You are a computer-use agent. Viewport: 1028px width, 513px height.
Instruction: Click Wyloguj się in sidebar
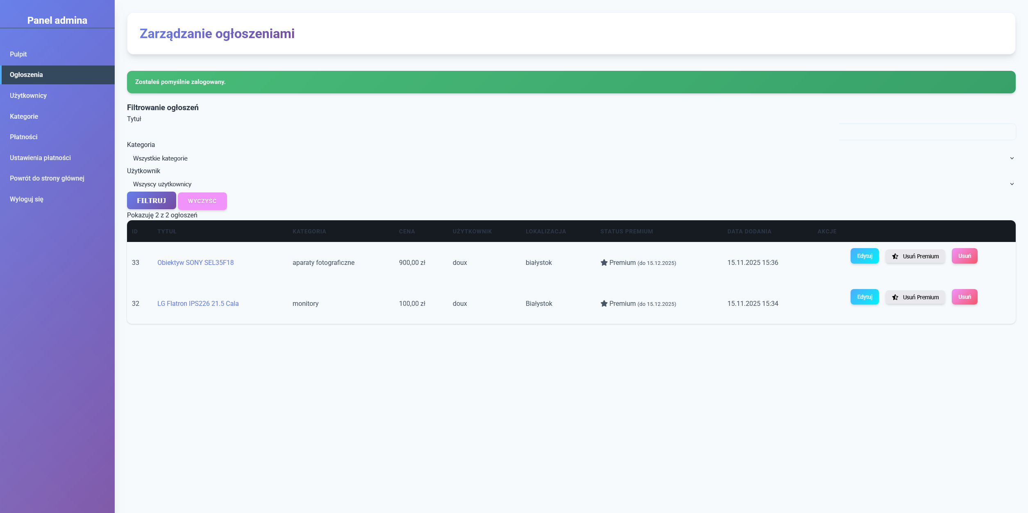[x=27, y=199]
